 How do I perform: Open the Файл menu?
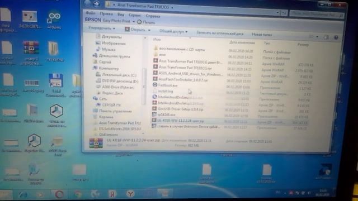(91, 13)
